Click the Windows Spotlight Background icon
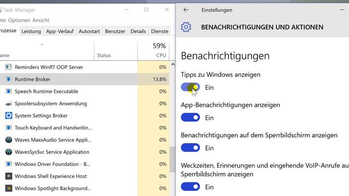The image size is (349, 196). [x=9, y=188]
